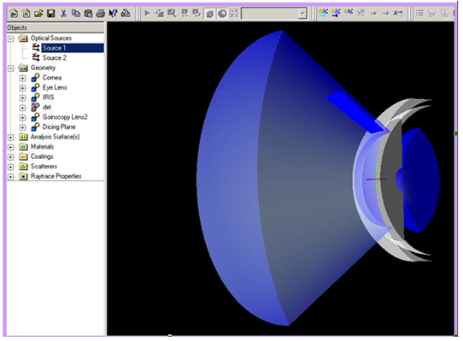
Task: Toggle the solid shaded view button
Action: pos(209,14)
